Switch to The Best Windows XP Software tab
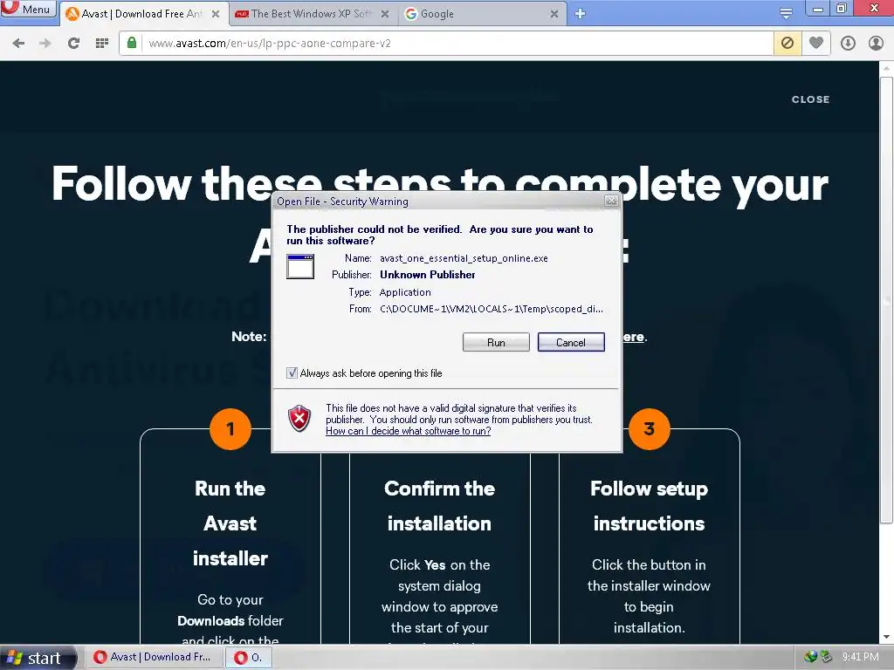Viewport: 894px width, 670px height. [x=313, y=14]
